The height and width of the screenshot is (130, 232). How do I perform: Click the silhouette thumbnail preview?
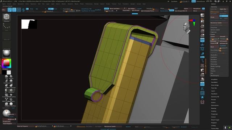pyautogui.click(x=29, y=24)
